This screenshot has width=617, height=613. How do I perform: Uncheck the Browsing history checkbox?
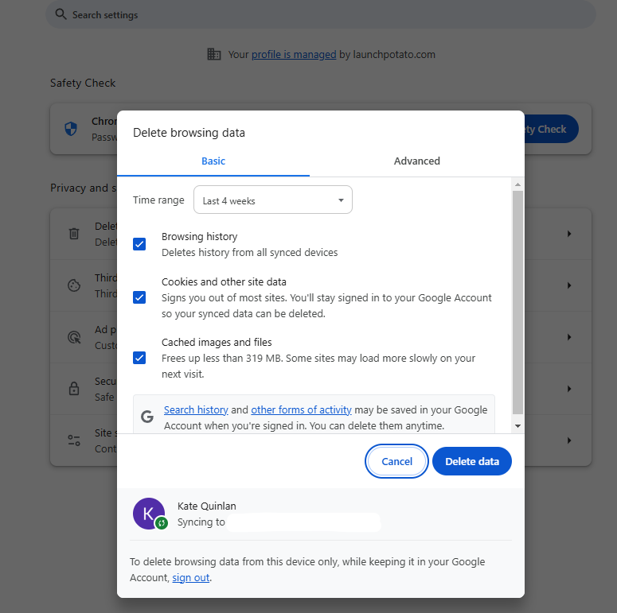(x=139, y=244)
